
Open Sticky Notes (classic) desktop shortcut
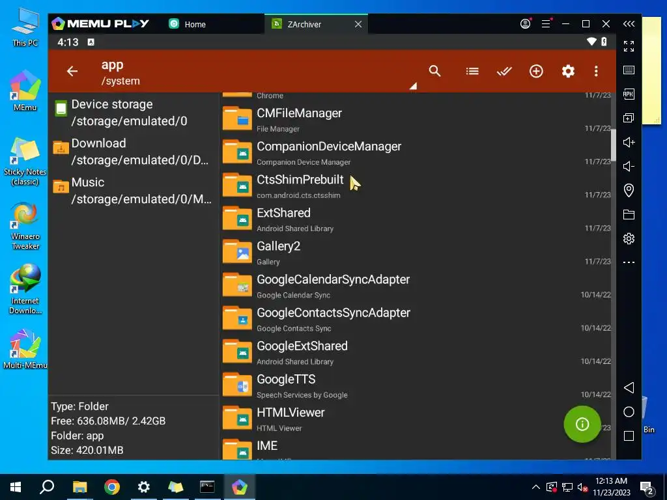point(25,162)
